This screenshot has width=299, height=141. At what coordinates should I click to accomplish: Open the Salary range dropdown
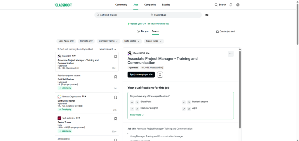[154, 41]
